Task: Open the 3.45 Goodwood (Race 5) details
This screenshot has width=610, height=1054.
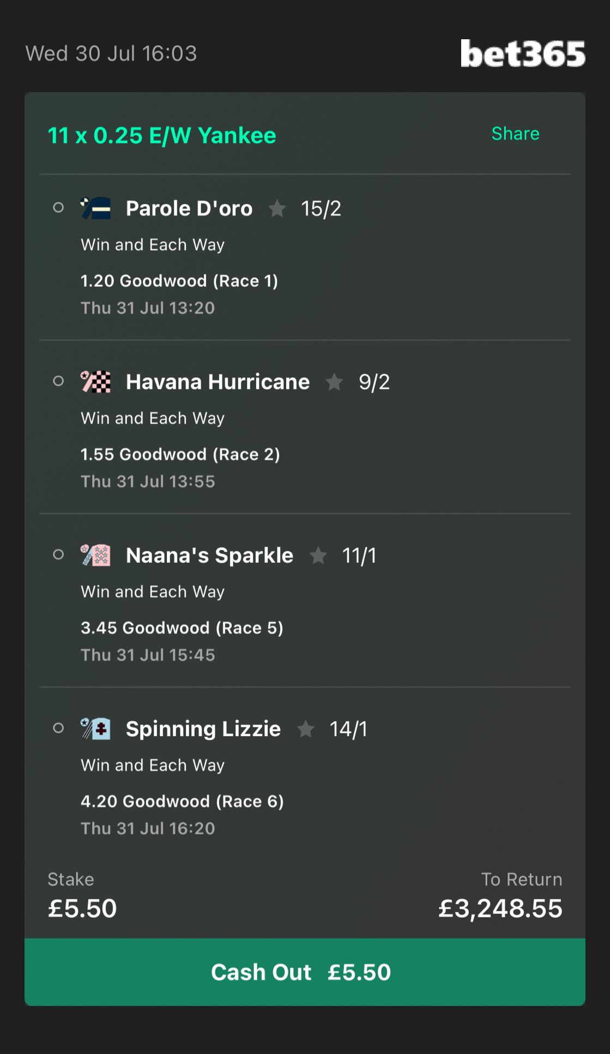Action: (182, 628)
